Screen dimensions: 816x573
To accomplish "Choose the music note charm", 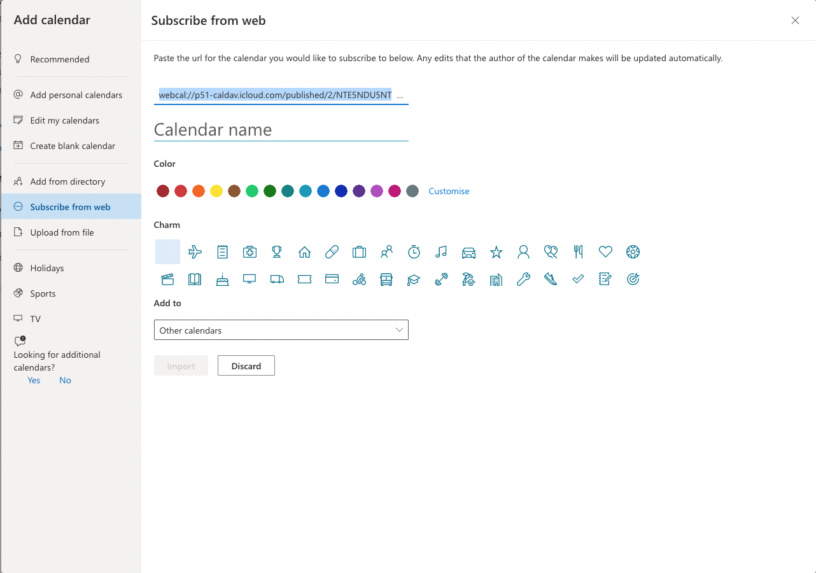I will (441, 251).
